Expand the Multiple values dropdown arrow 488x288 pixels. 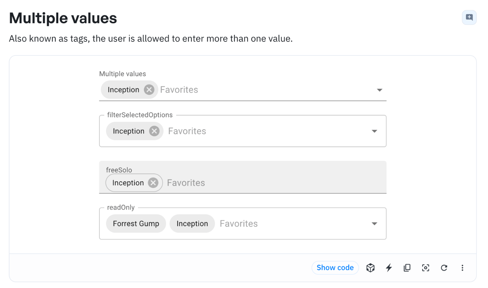[380, 90]
